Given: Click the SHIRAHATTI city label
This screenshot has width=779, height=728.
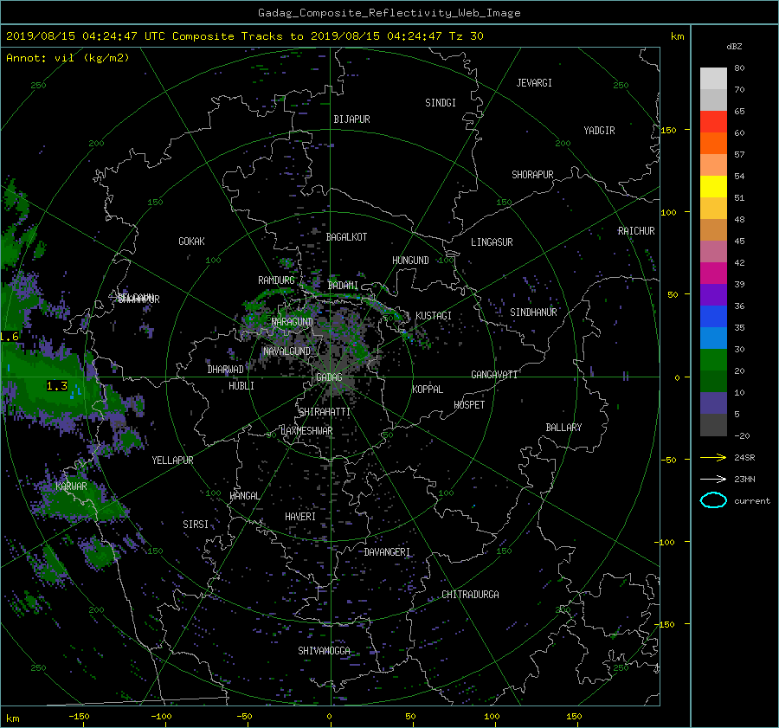Looking at the screenshot, I should (325, 411).
